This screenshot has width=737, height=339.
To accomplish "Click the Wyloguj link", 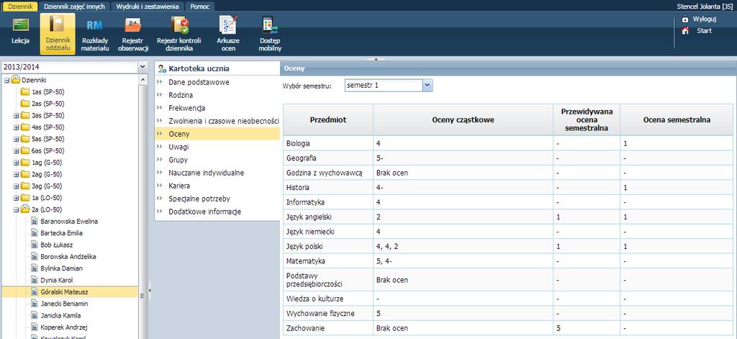I will click(x=704, y=19).
